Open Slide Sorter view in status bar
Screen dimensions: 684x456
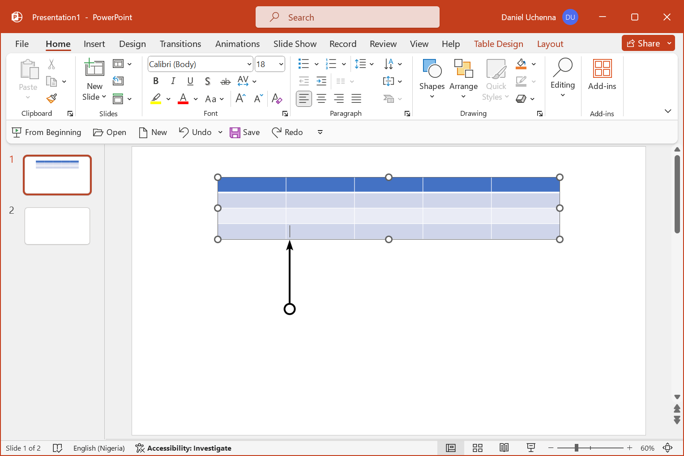[478, 448]
